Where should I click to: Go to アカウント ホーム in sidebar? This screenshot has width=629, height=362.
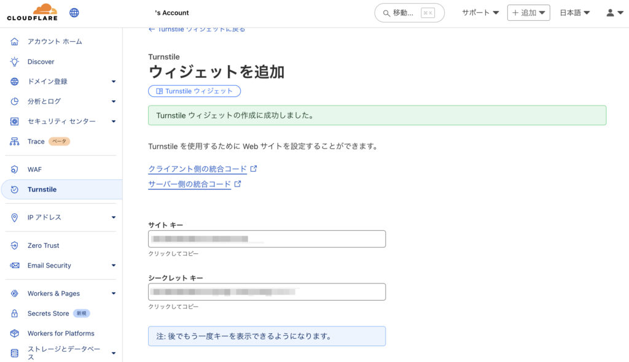(x=55, y=41)
